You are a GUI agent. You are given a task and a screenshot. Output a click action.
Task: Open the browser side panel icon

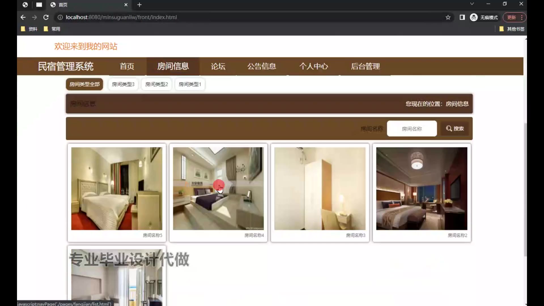pos(462,17)
